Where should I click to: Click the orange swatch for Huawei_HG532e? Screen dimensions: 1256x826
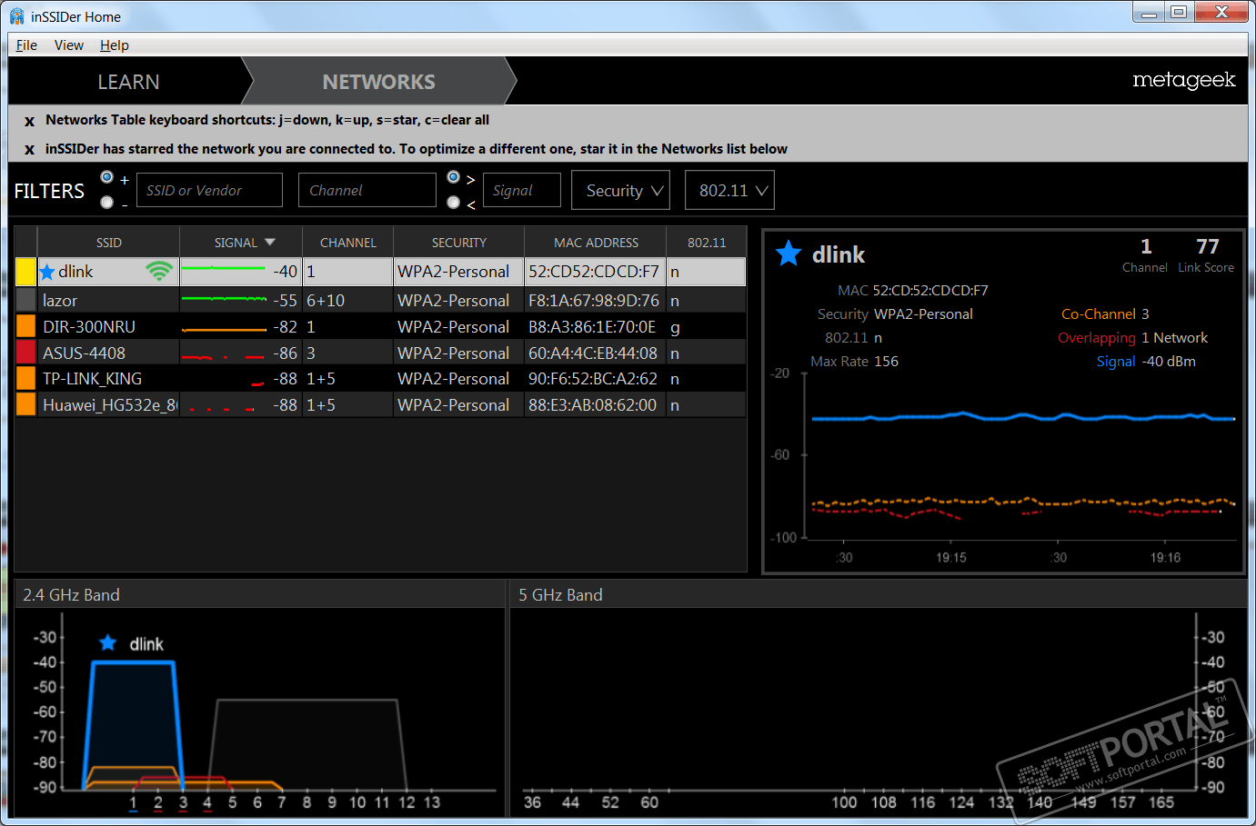25,404
